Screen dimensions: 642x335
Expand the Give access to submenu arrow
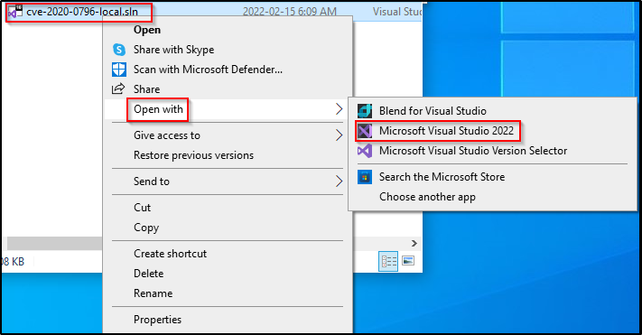click(339, 135)
